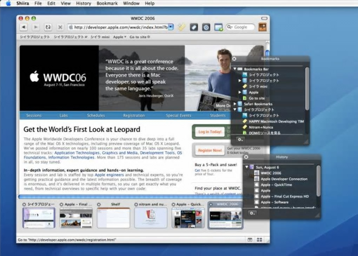
Task: Click the Registration navigation tab
Action: click(x=134, y=115)
